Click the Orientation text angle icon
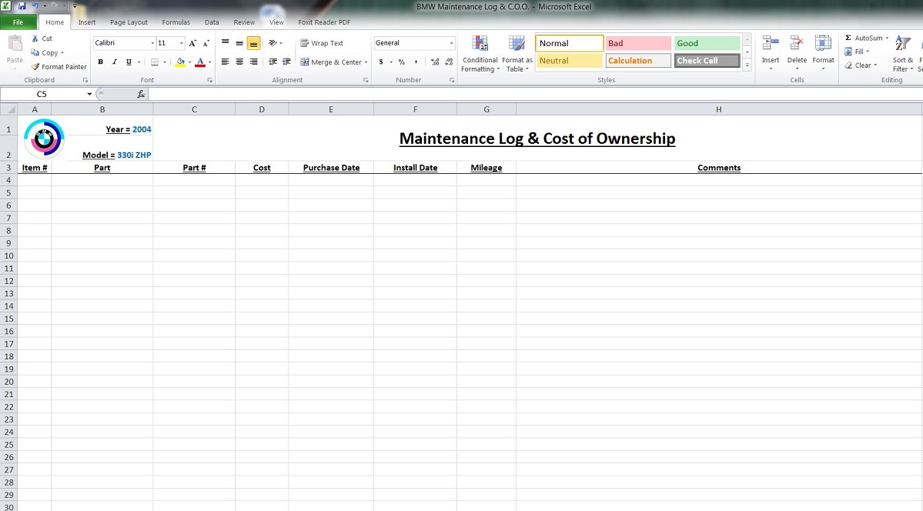The height and width of the screenshot is (511, 923). [273, 43]
